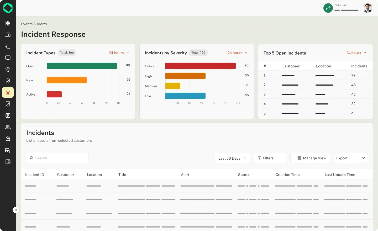Click the green Open bar
This screenshot has width=378, height=231.
82,66
